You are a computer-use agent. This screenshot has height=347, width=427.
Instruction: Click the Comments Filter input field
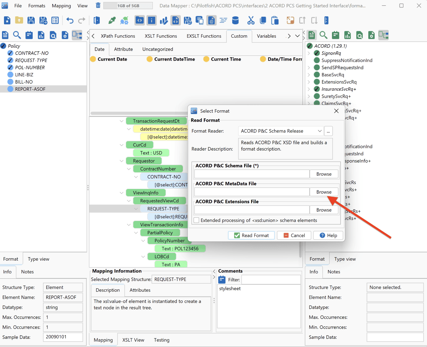click(x=271, y=280)
